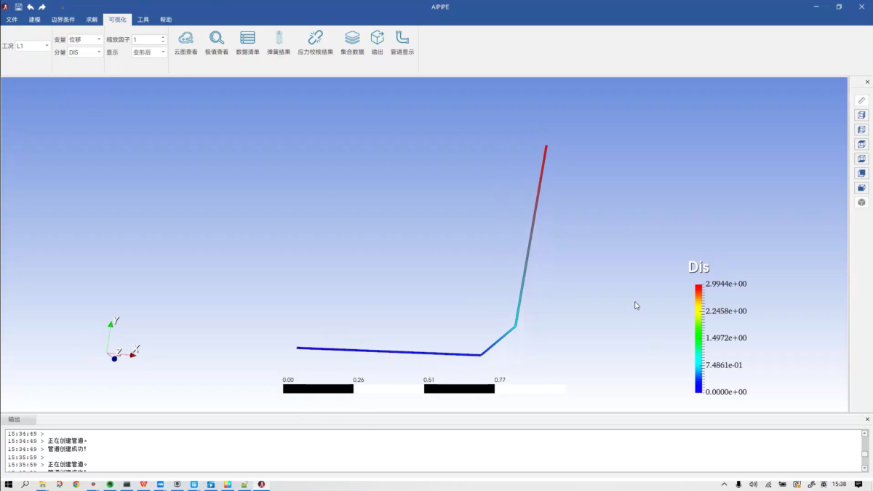The height and width of the screenshot is (491, 873).
Task: Switch to the 建模 tab
Action: [x=34, y=20]
